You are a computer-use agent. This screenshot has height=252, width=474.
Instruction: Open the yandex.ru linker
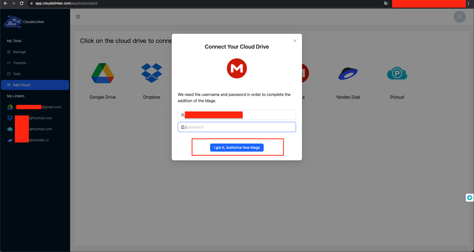35,140
